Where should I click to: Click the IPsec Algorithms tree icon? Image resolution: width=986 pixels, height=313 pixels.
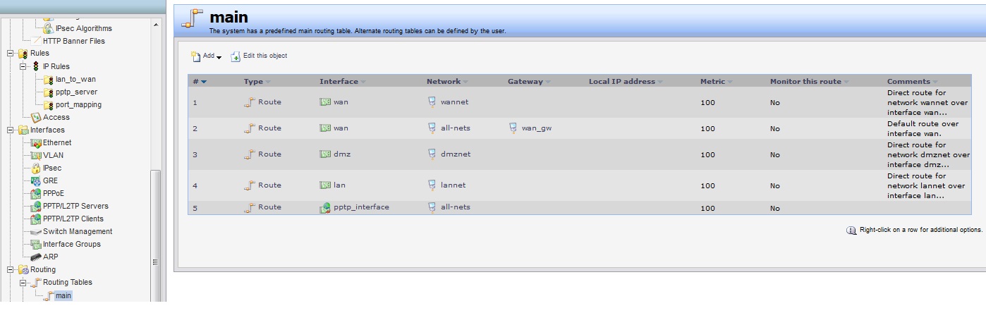tap(48, 28)
